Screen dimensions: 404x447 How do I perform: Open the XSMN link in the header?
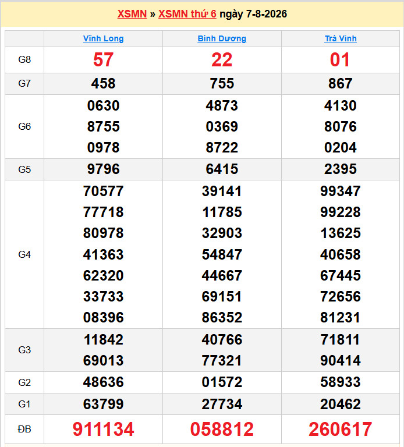(132, 14)
